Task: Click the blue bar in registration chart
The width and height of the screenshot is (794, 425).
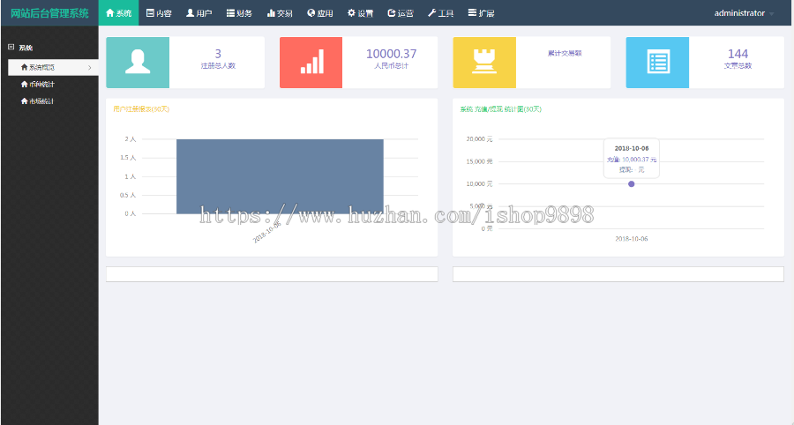Action: click(x=280, y=176)
